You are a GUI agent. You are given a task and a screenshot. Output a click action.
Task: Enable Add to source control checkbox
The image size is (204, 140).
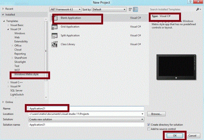(149, 129)
